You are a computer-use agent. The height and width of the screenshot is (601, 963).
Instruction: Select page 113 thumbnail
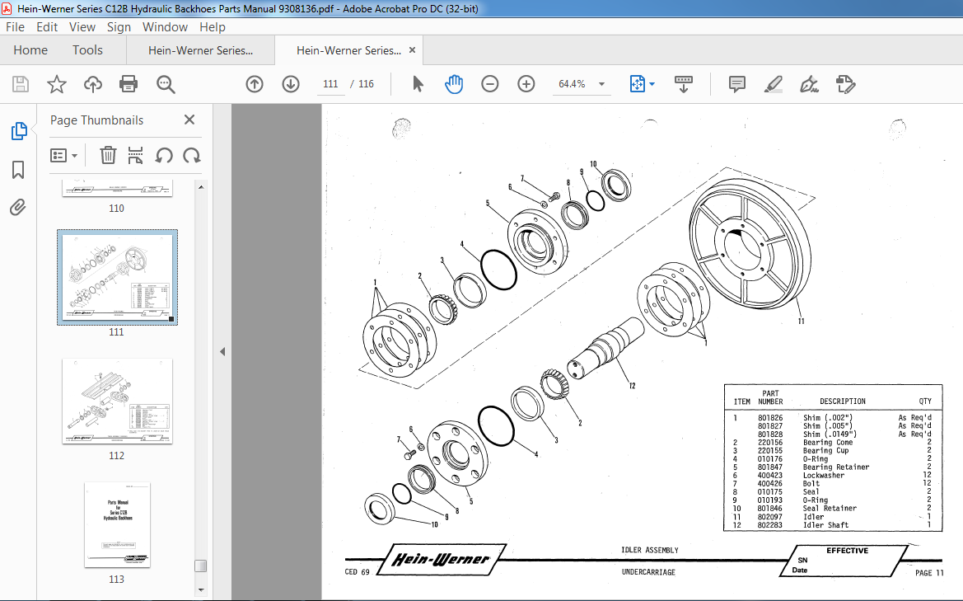[x=117, y=525]
